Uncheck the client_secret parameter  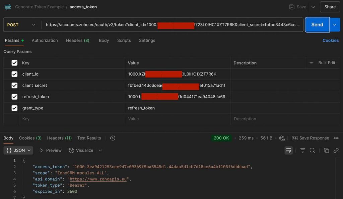(14, 85)
